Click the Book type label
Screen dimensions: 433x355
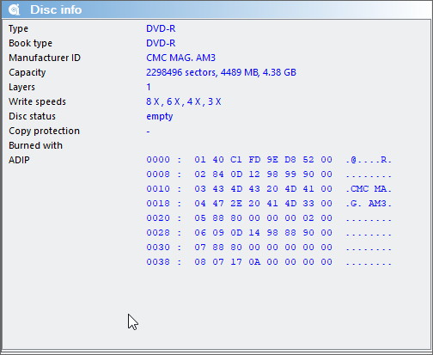[30, 43]
